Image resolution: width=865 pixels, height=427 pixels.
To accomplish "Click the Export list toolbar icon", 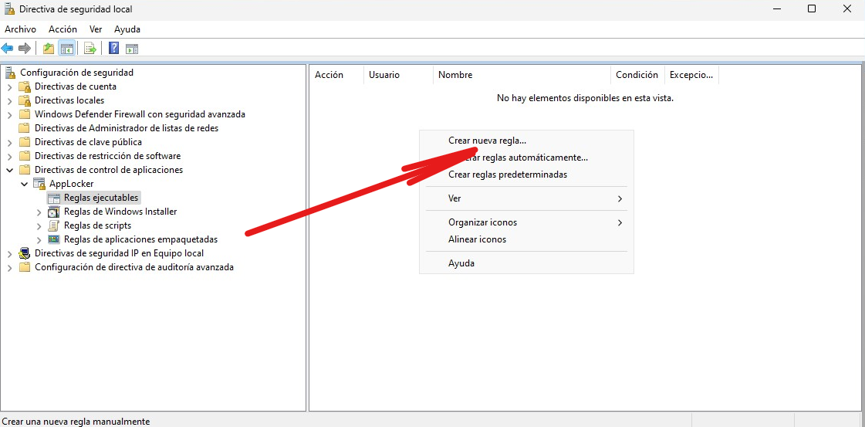I will 90,49.
